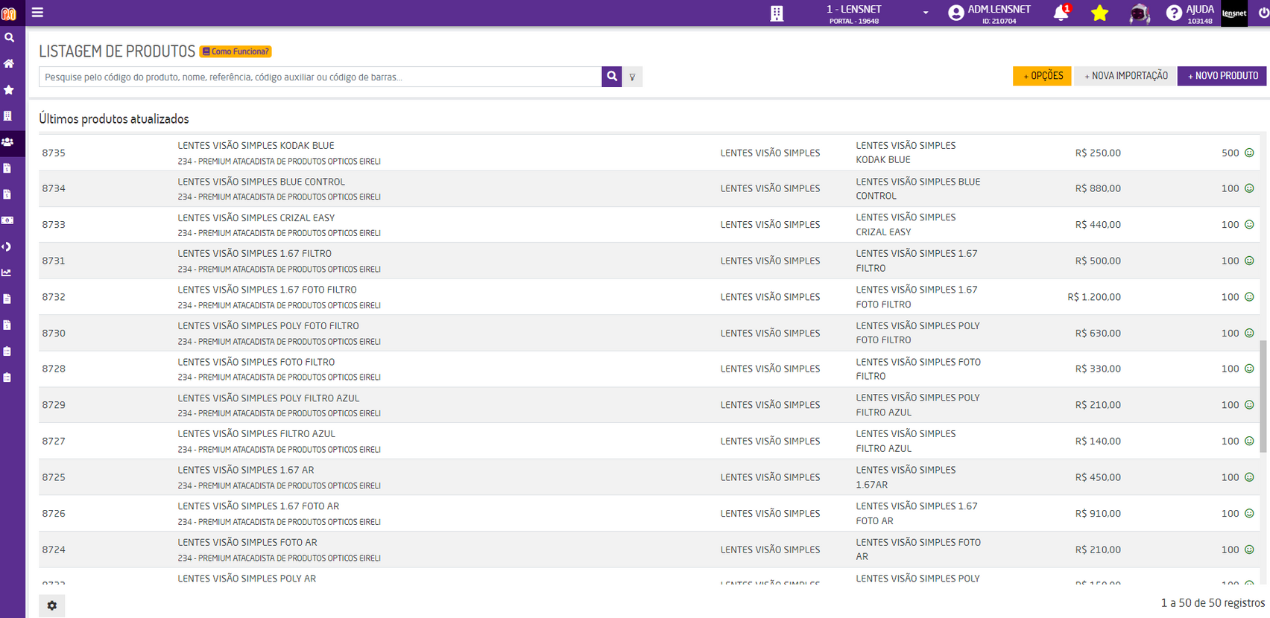Click the + NOVA IMPORTAÇÃO button
1270x618 pixels.
tap(1125, 76)
